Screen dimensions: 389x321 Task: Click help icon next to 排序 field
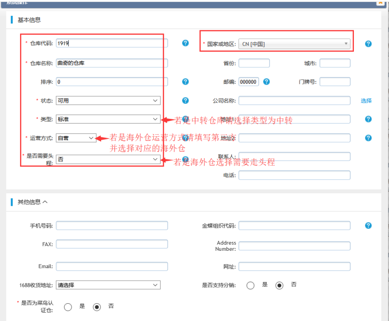coord(185,81)
